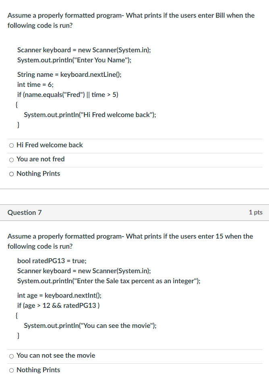Image resolution: width=269 pixels, height=375 pixels.
Task: Click the Scanner keyboard code line
Action: (79, 50)
